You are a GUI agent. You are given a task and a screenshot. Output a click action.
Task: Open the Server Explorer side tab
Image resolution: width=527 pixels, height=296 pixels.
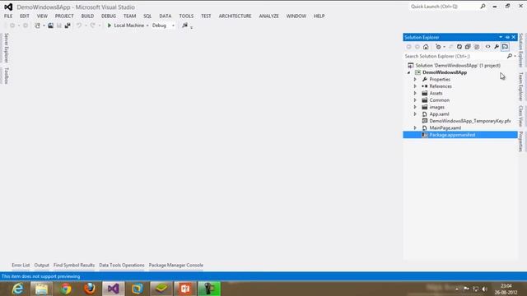pyautogui.click(x=7, y=48)
